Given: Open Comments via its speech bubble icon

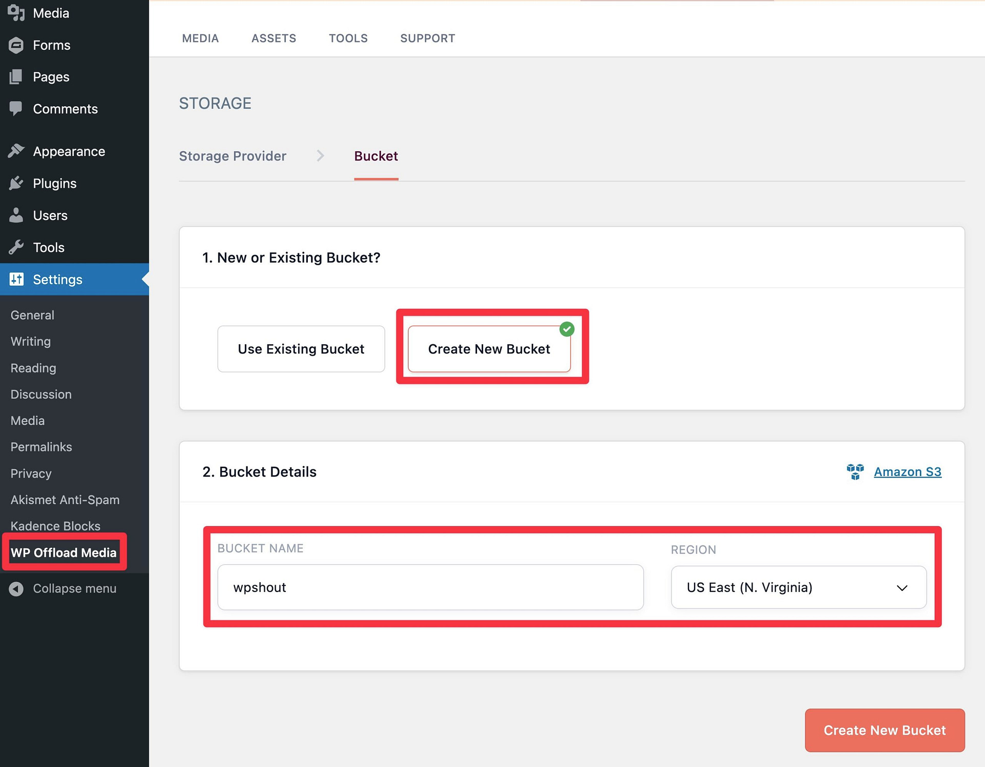Looking at the screenshot, I should (16, 108).
